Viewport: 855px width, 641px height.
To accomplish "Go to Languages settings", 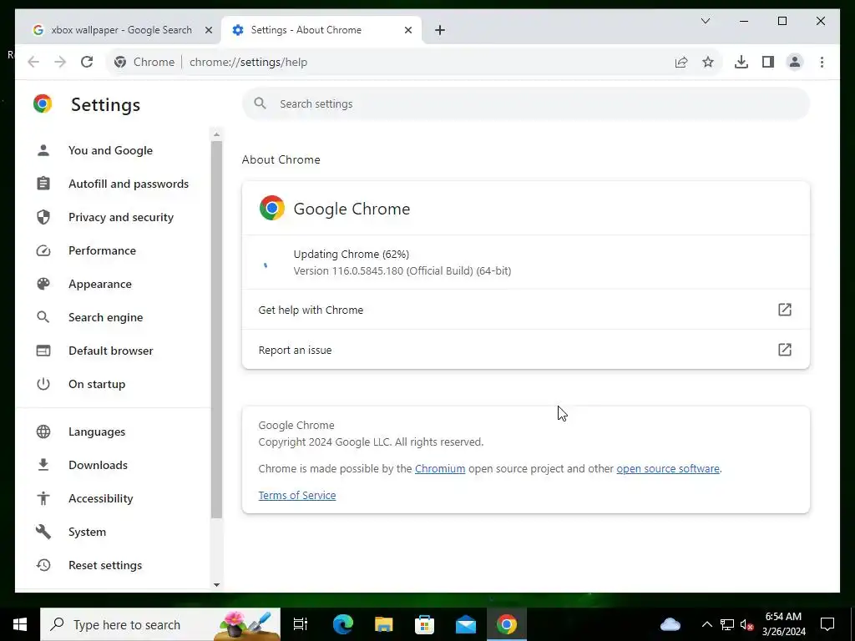I will pyautogui.click(x=97, y=432).
